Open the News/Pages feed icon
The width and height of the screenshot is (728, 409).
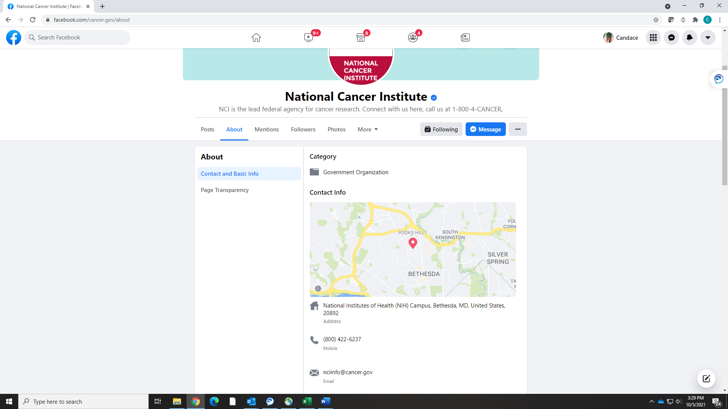pyautogui.click(x=465, y=37)
